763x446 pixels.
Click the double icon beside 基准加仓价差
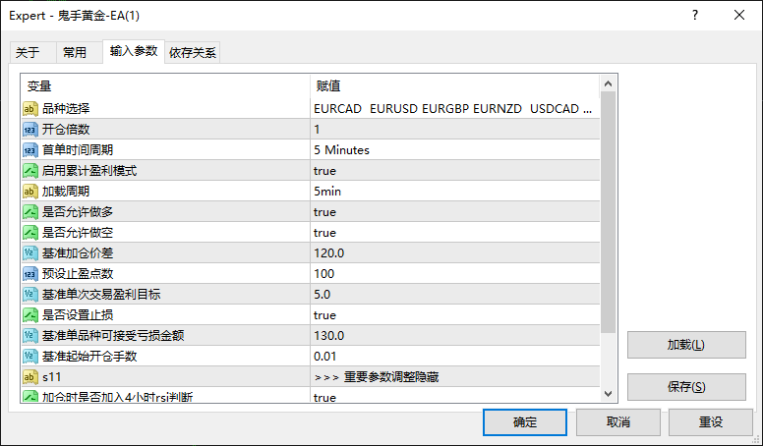pos(30,252)
